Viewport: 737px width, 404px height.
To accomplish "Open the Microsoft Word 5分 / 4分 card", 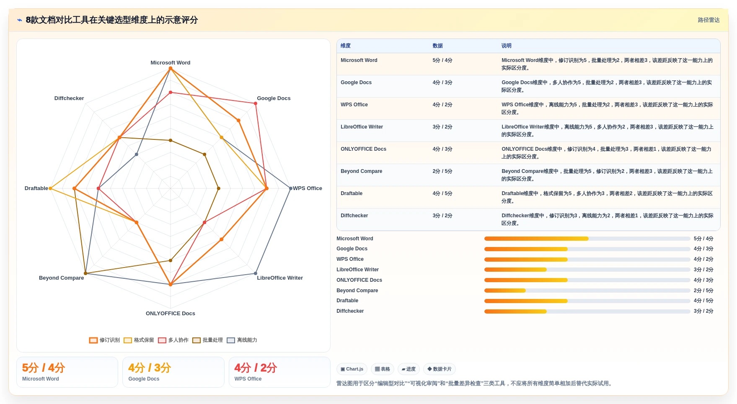I will 67,372.
